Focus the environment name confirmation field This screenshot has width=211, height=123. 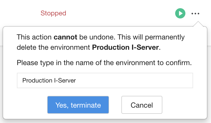pyautogui.click(x=105, y=80)
